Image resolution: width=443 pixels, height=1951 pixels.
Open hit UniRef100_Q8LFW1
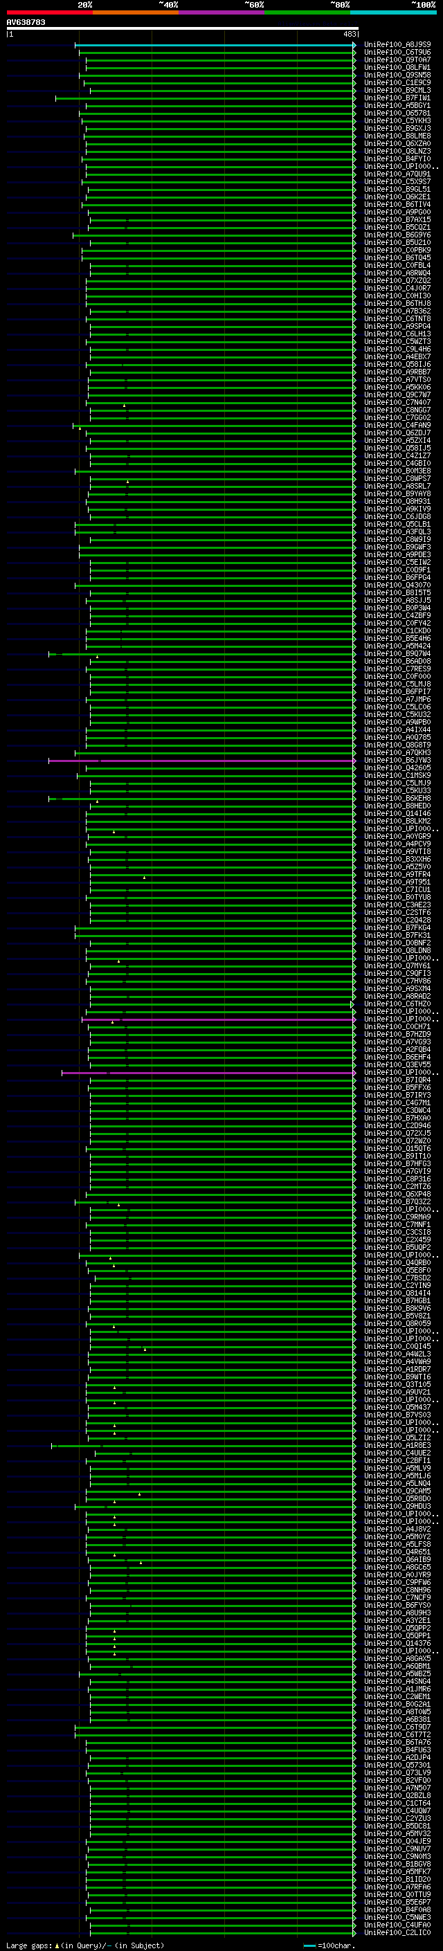click(x=397, y=67)
